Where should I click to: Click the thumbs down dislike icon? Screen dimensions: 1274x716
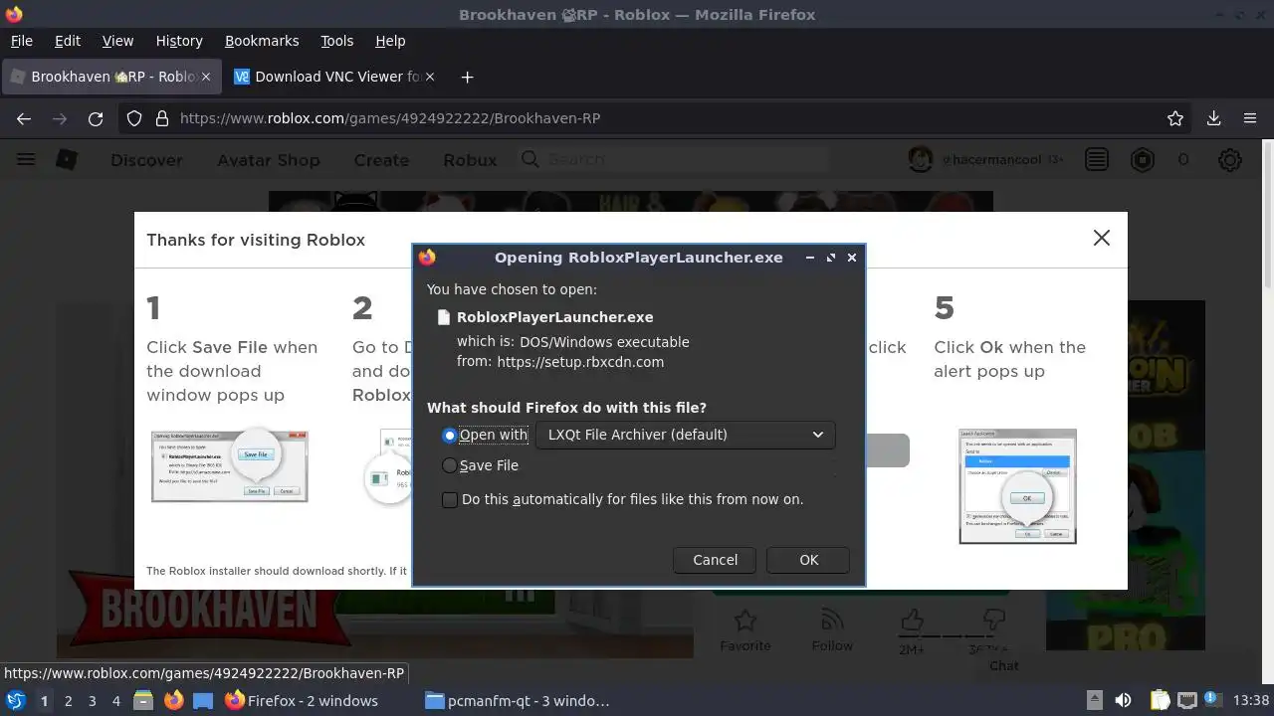992,622
